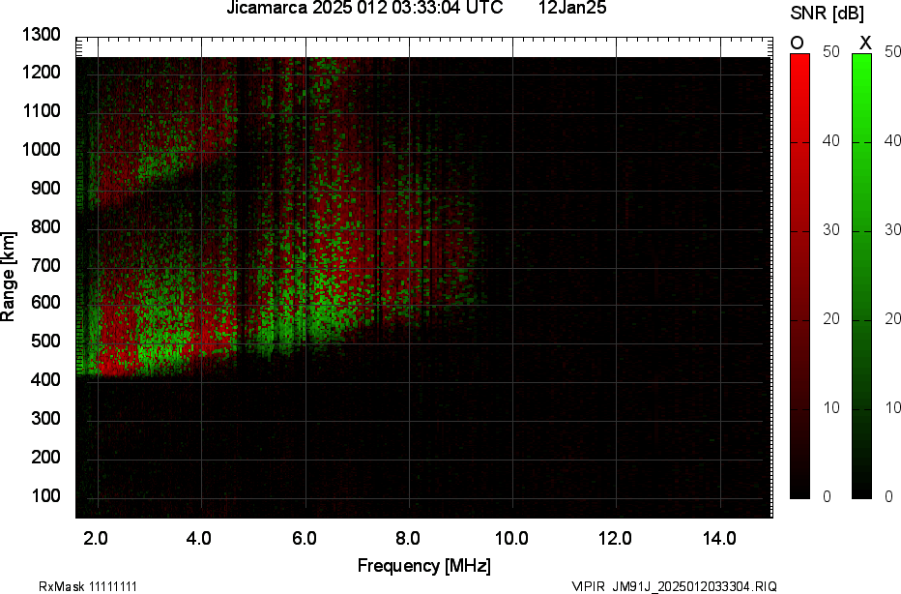Viewport: 901px width, 594px height.
Task: Click the "14.0" frequency tick label
Action: click(719, 538)
